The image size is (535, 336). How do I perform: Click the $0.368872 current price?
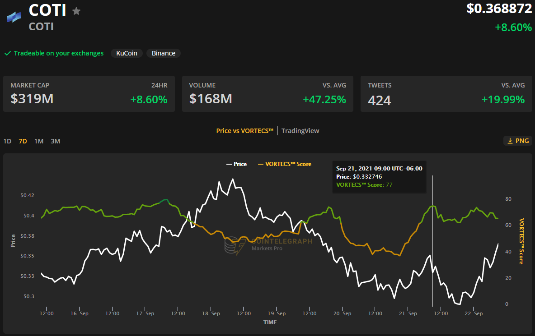point(499,9)
